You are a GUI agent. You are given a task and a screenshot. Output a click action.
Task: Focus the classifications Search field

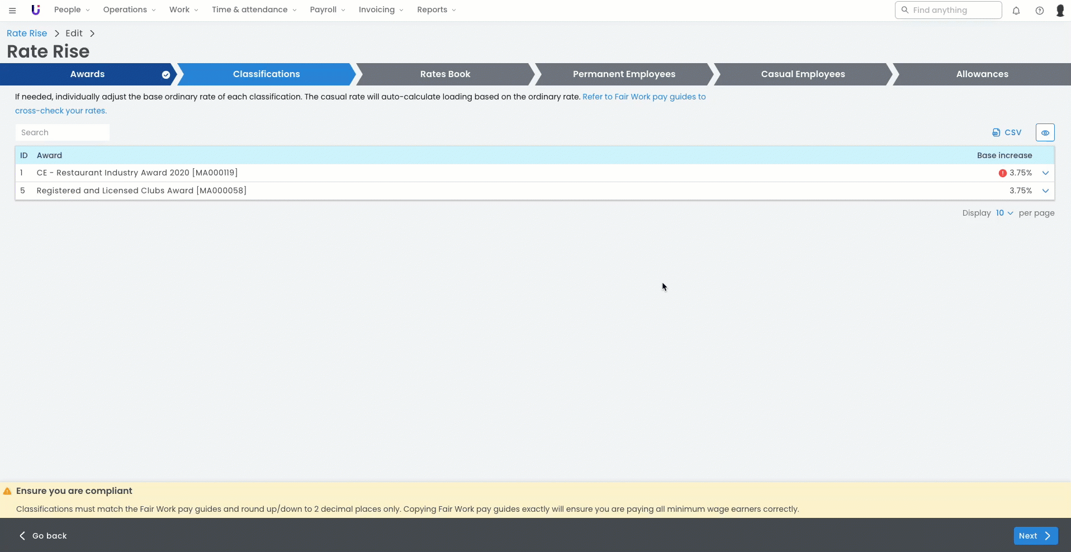(62, 132)
